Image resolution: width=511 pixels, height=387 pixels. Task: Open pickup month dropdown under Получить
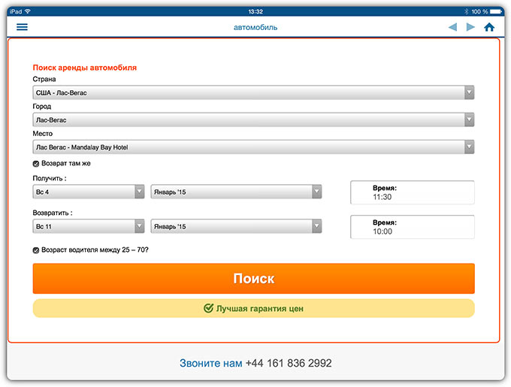pos(236,192)
